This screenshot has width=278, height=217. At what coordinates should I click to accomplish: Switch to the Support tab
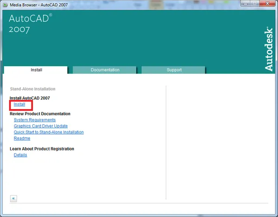[x=173, y=70]
